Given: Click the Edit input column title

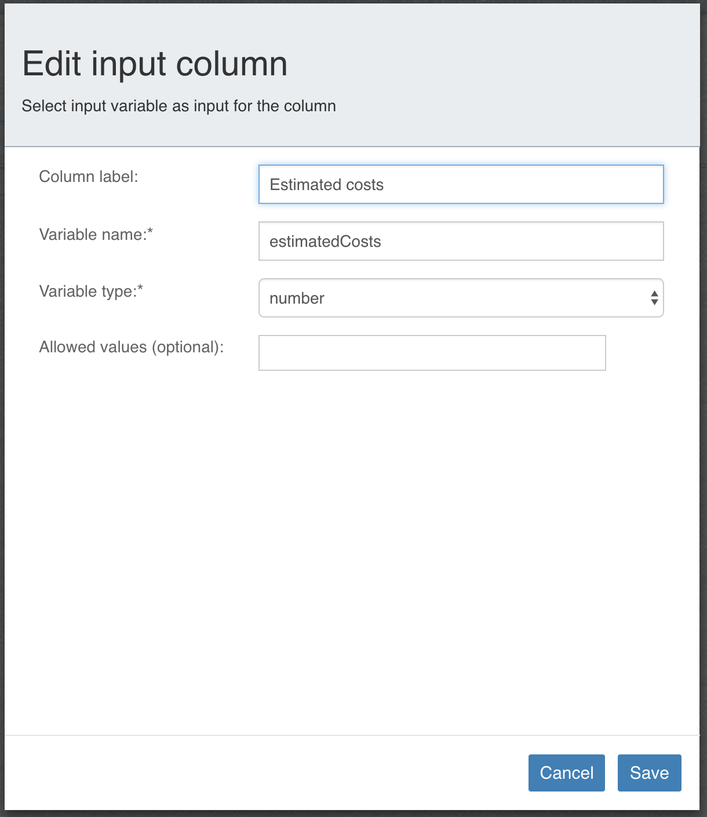Looking at the screenshot, I should click(x=155, y=63).
